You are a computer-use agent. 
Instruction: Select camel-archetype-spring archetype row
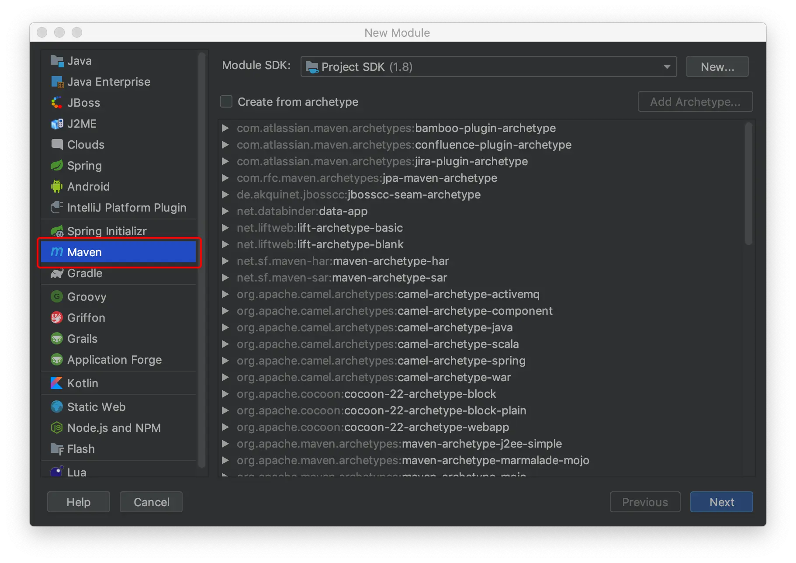click(482, 361)
